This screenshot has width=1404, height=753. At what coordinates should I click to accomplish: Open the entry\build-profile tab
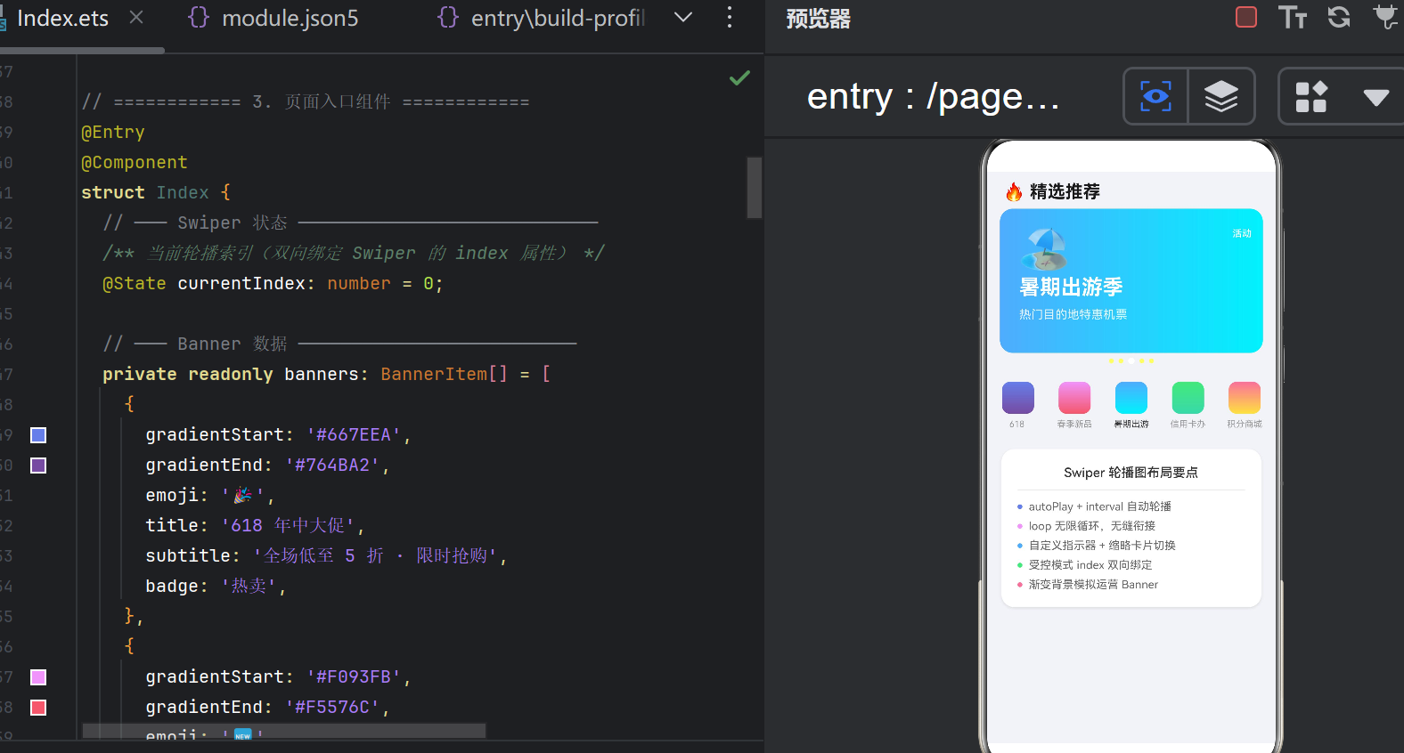coord(541,18)
